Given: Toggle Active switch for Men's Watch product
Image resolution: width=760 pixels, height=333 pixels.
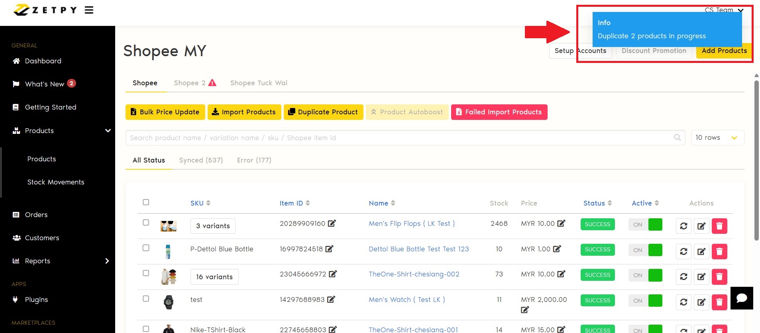Looking at the screenshot, I should [x=645, y=301].
